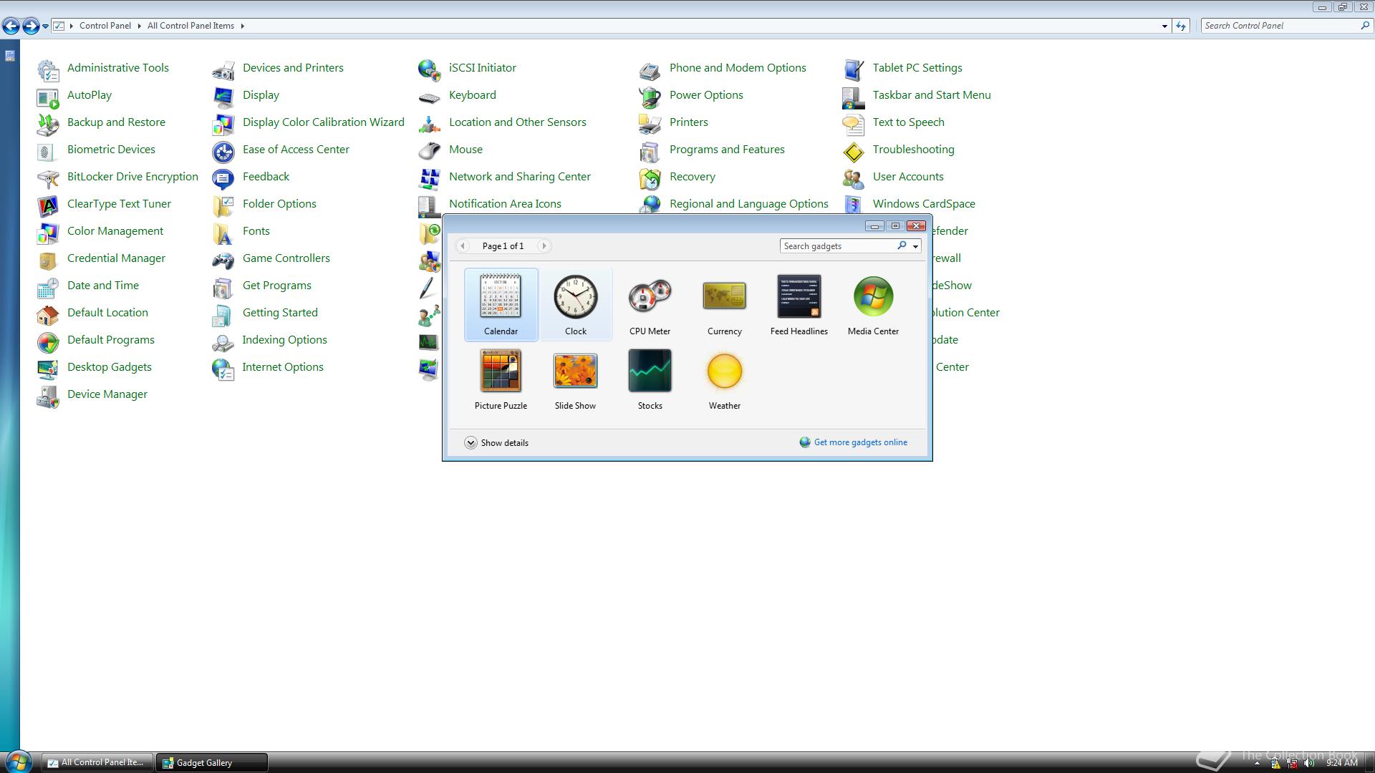The image size is (1375, 773).
Task: Click the Color Management icon
Action: tap(48, 233)
